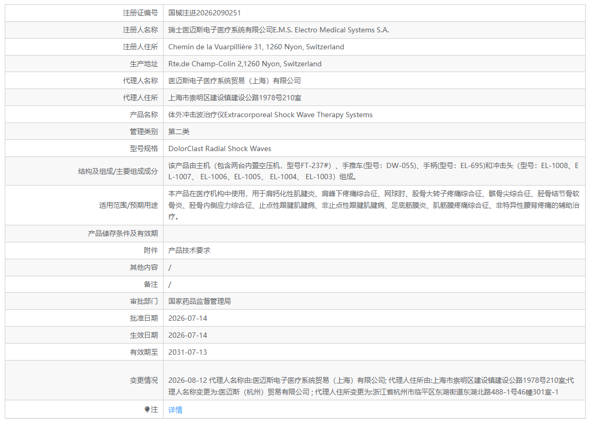
Task: Click the 代理人名称 label
Action: pyautogui.click(x=140, y=81)
